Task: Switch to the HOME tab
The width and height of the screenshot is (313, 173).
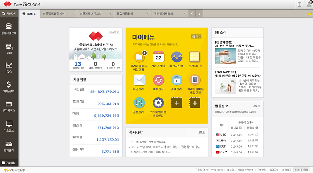Action: (29, 14)
